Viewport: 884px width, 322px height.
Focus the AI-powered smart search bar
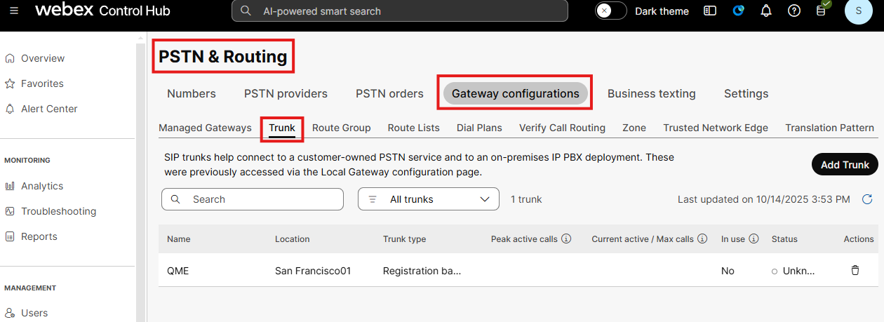[x=400, y=11]
